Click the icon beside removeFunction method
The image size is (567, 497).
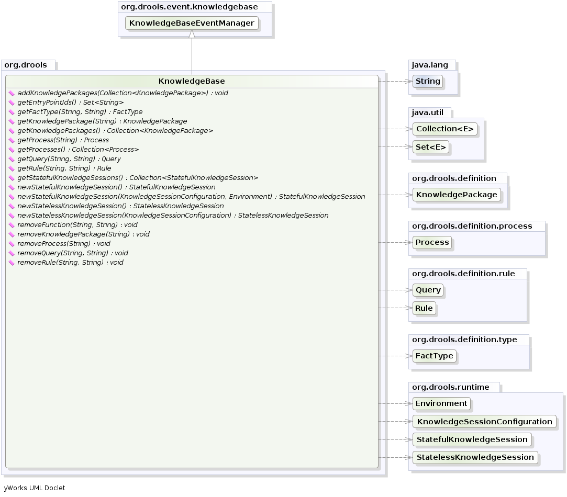[x=12, y=225]
